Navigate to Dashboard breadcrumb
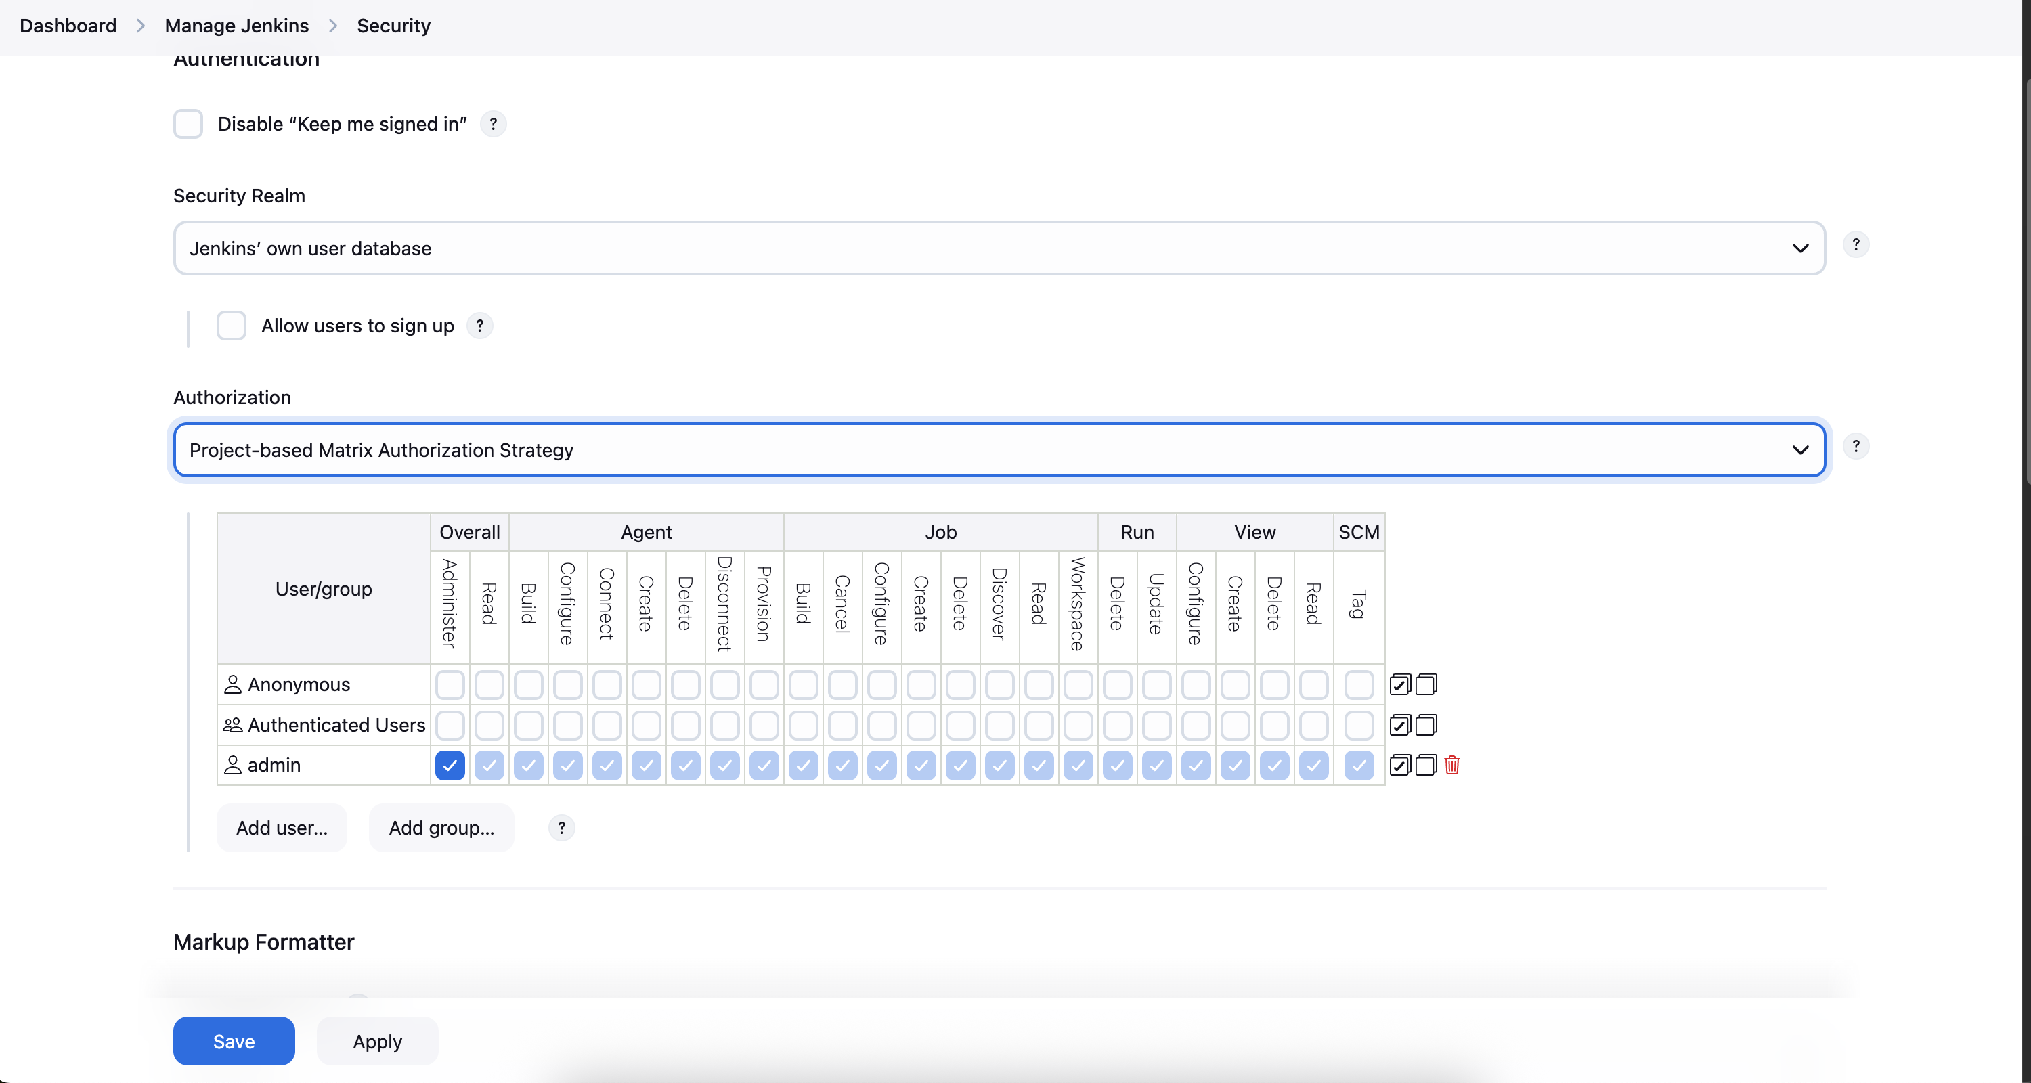2031x1083 pixels. click(x=68, y=26)
